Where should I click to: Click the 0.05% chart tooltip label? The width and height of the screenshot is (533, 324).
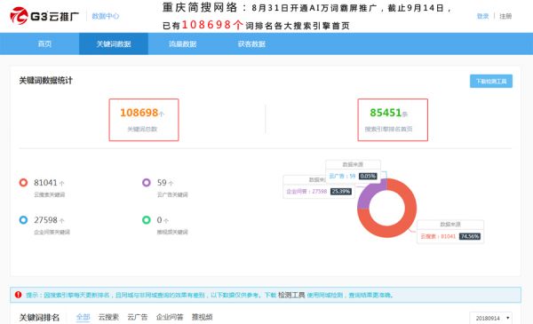(x=368, y=176)
